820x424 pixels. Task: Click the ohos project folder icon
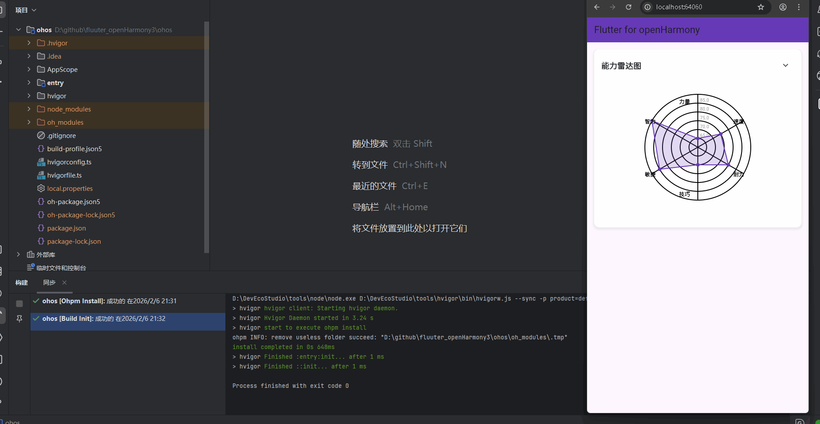(30, 30)
